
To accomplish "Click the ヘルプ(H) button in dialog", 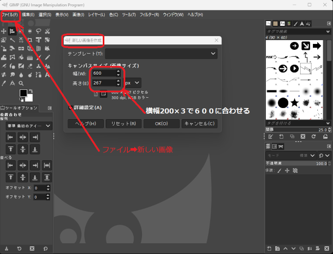I will coord(86,124).
